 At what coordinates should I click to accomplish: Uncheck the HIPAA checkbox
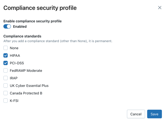5,56
